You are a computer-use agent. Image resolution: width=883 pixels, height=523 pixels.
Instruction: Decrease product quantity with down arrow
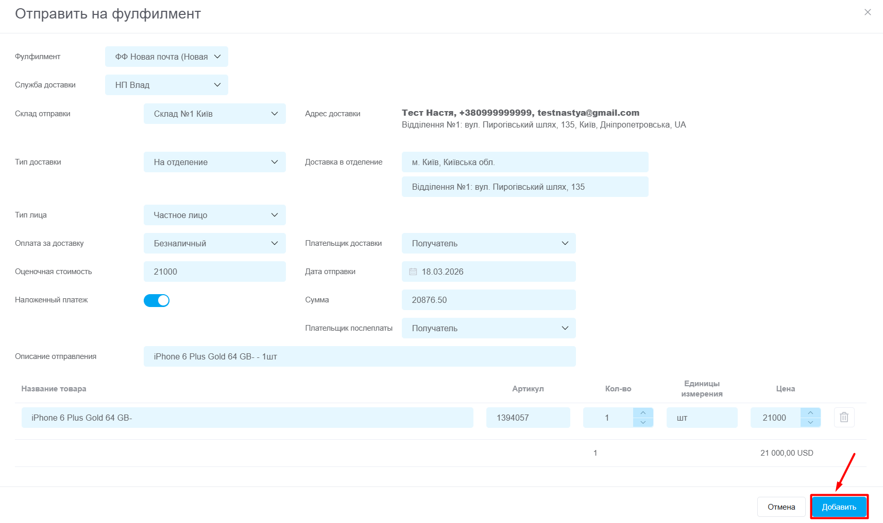[x=643, y=422]
